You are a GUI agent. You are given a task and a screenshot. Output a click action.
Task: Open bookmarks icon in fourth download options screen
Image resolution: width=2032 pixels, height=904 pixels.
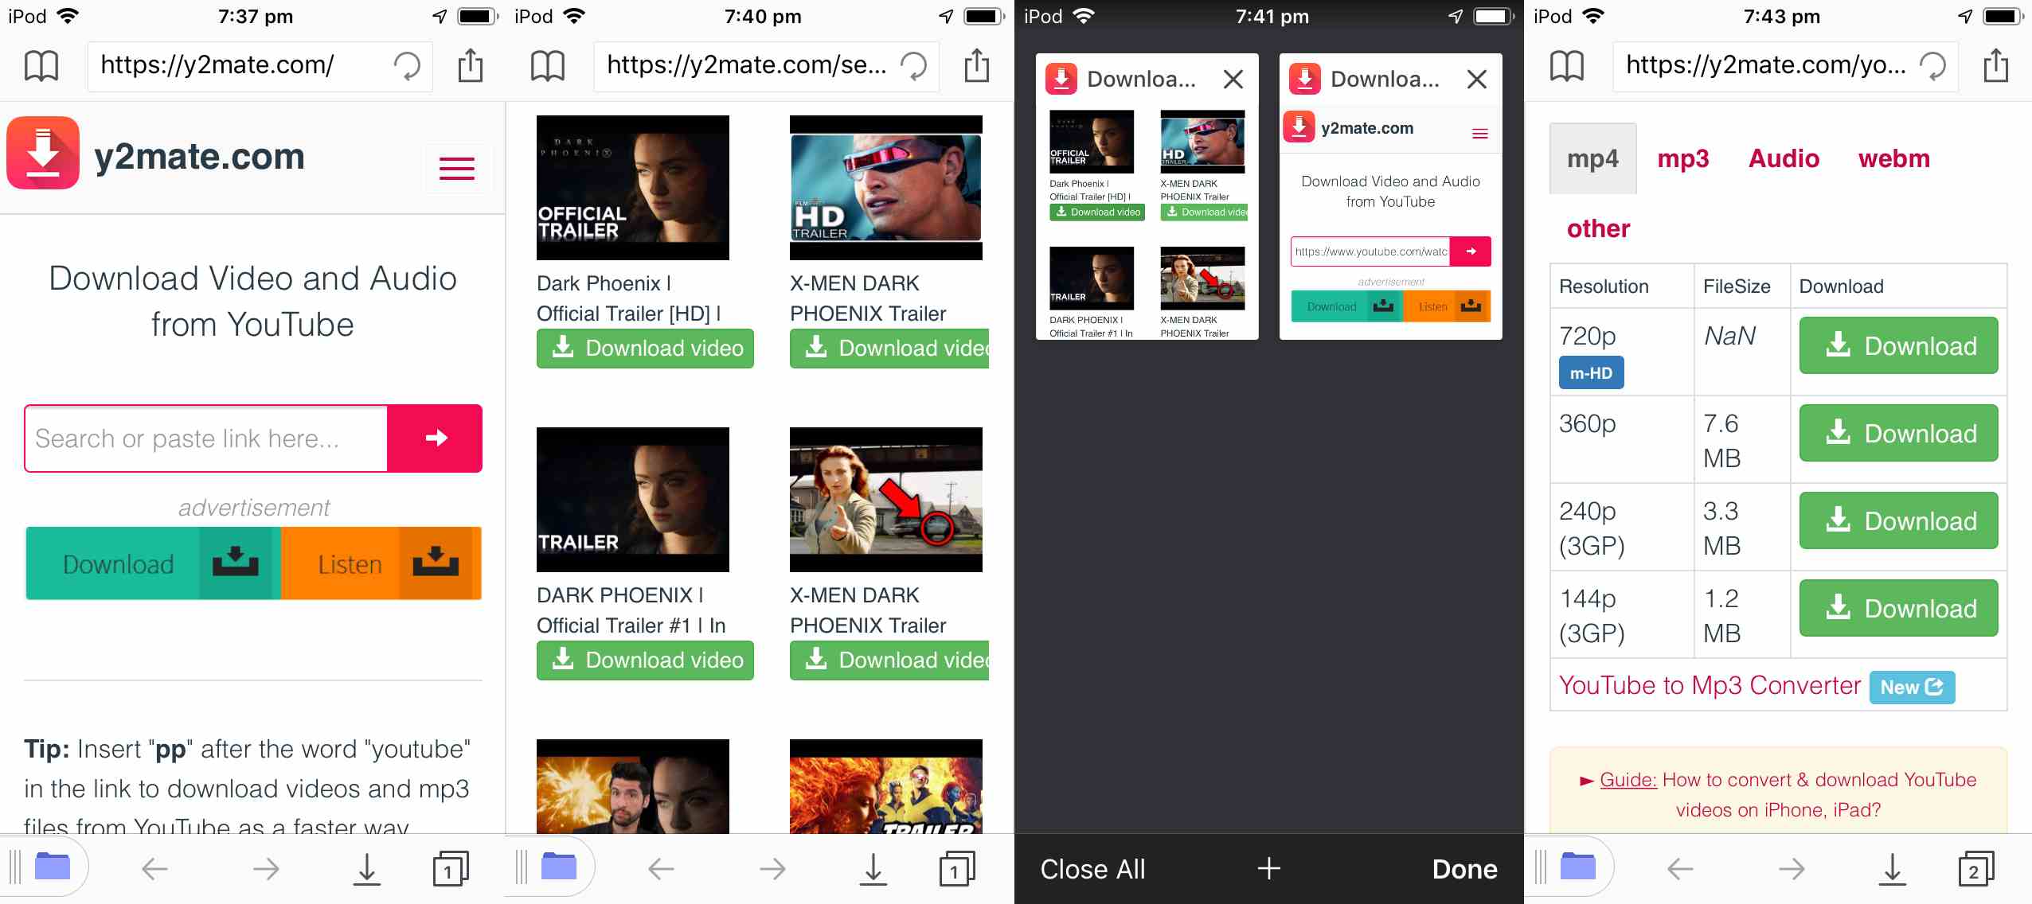click(1567, 66)
